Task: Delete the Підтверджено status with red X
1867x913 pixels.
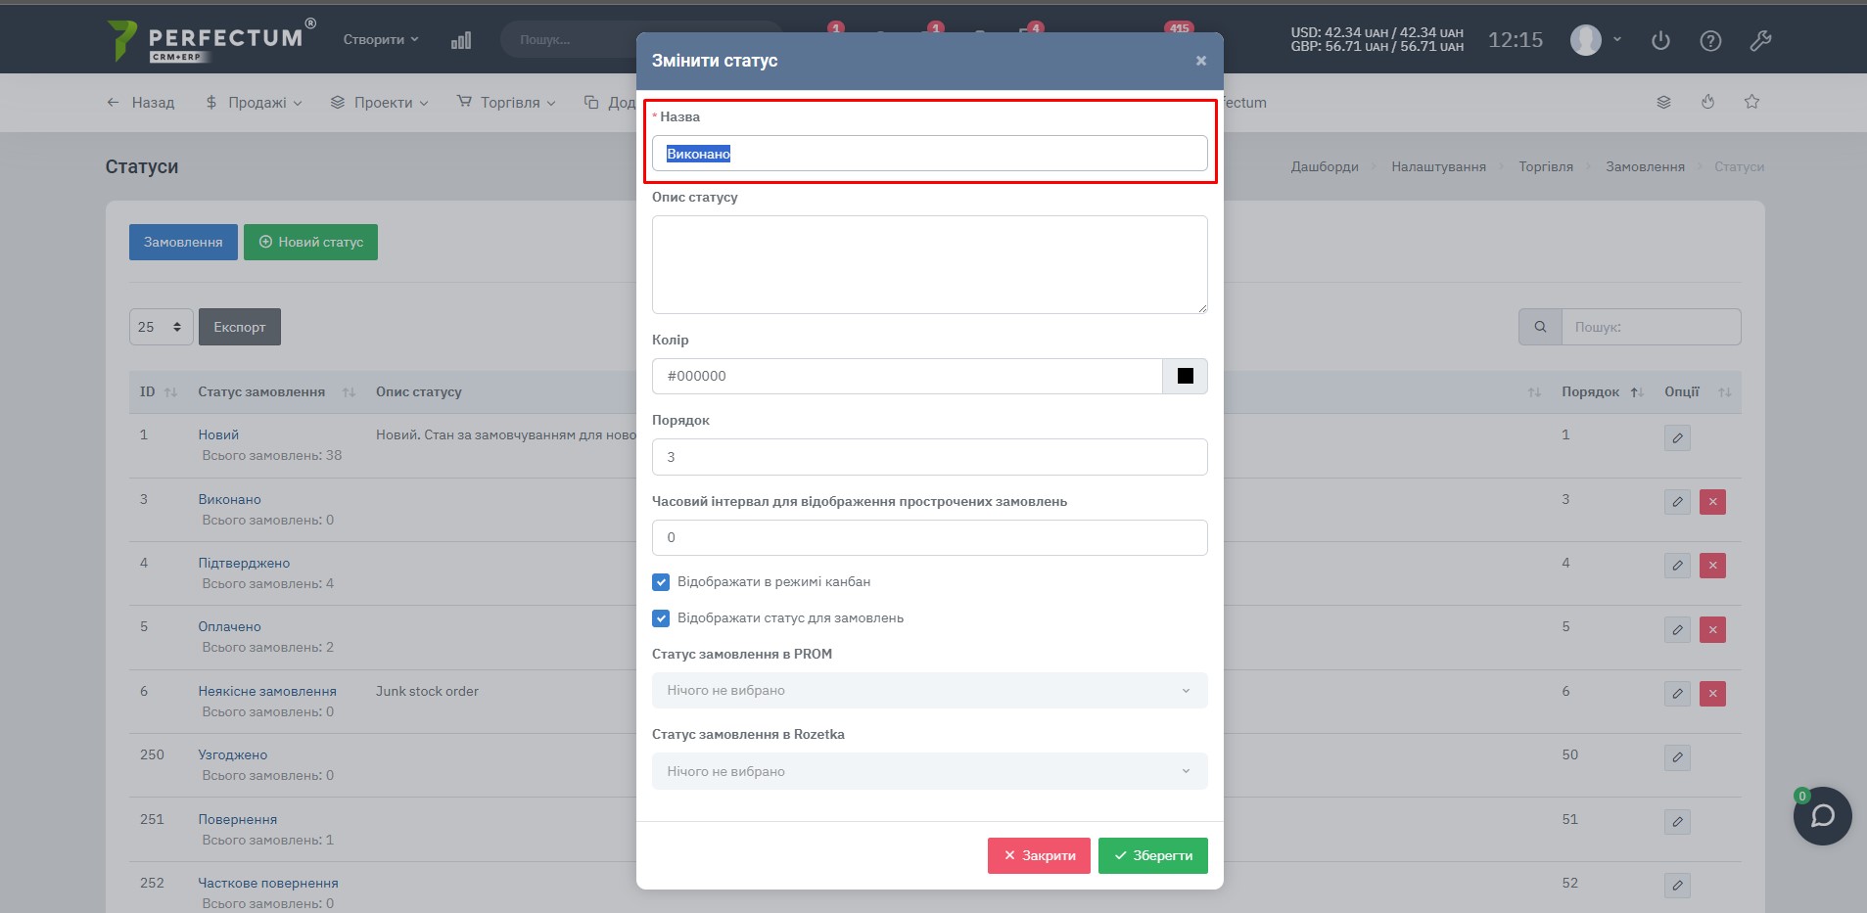Action: click(1712, 566)
